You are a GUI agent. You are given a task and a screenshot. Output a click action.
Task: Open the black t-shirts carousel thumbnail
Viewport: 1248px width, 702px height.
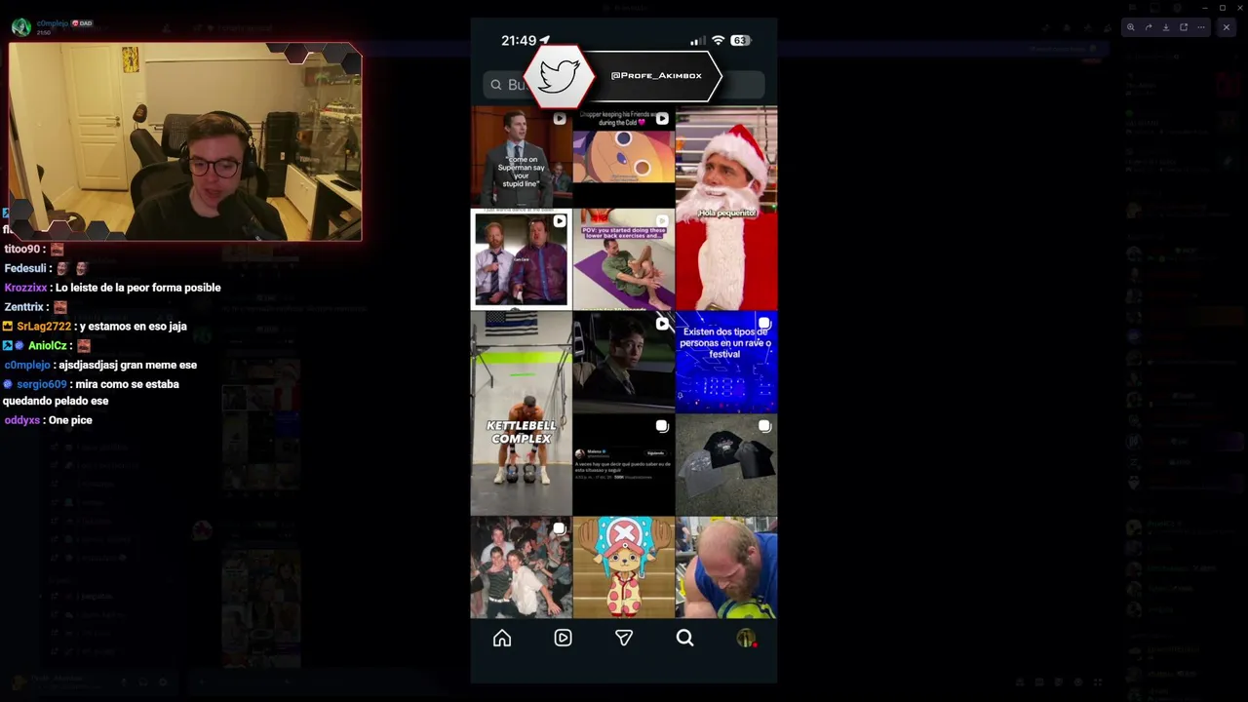(x=726, y=465)
